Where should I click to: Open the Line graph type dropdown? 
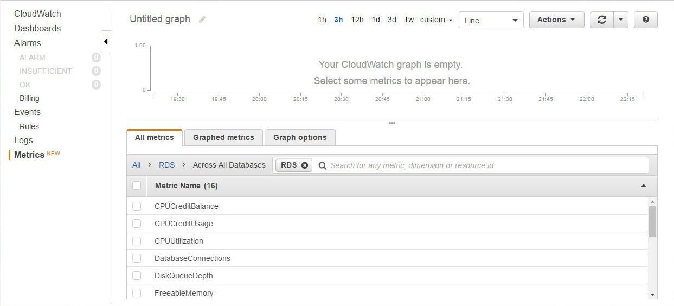tap(491, 20)
